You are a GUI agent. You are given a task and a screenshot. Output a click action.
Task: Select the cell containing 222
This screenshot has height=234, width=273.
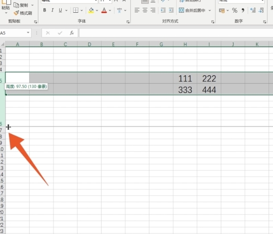(209, 78)
